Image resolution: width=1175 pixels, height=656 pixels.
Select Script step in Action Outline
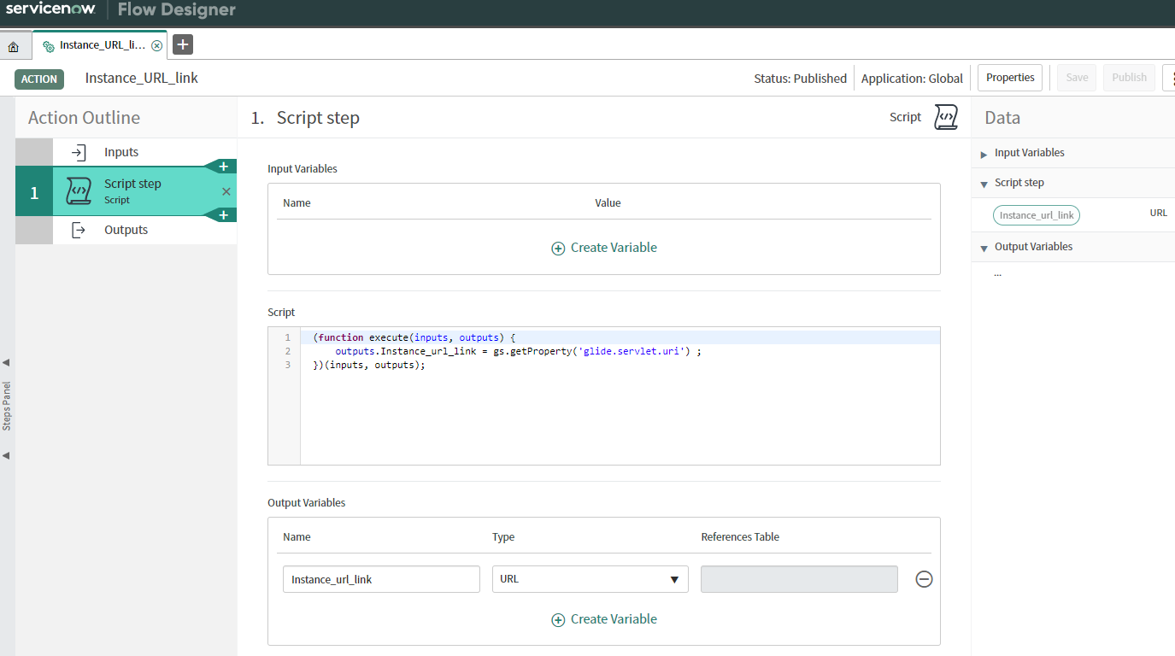[132, 190]
